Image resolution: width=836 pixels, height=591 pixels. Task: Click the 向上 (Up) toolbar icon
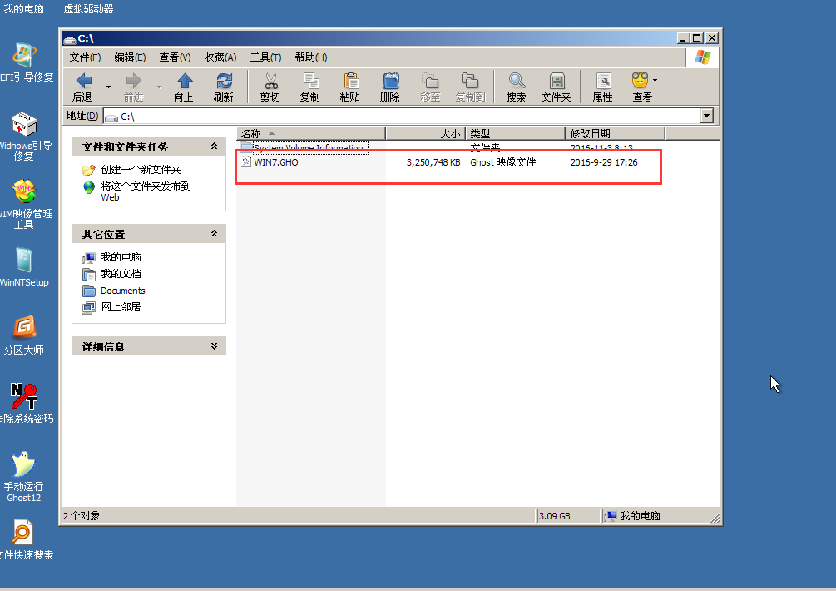184,82
